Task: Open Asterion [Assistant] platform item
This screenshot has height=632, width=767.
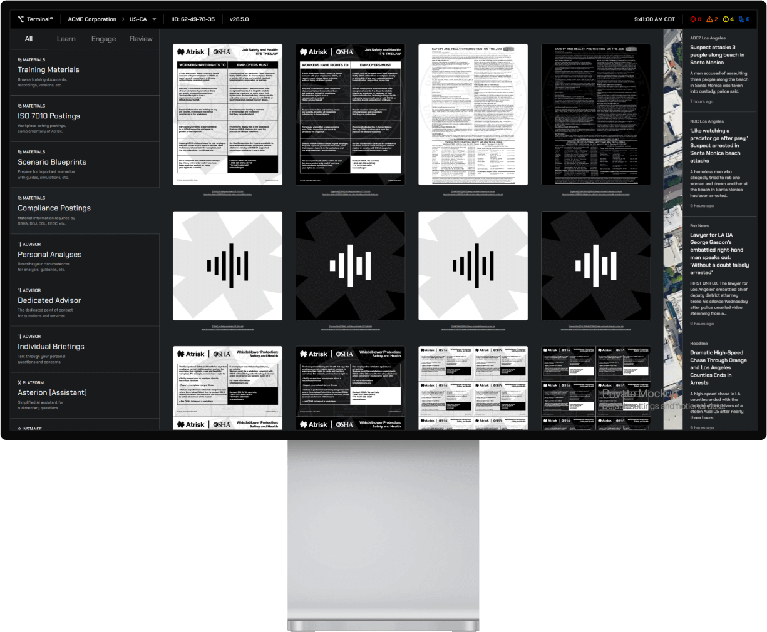Action: click(52, 392)
